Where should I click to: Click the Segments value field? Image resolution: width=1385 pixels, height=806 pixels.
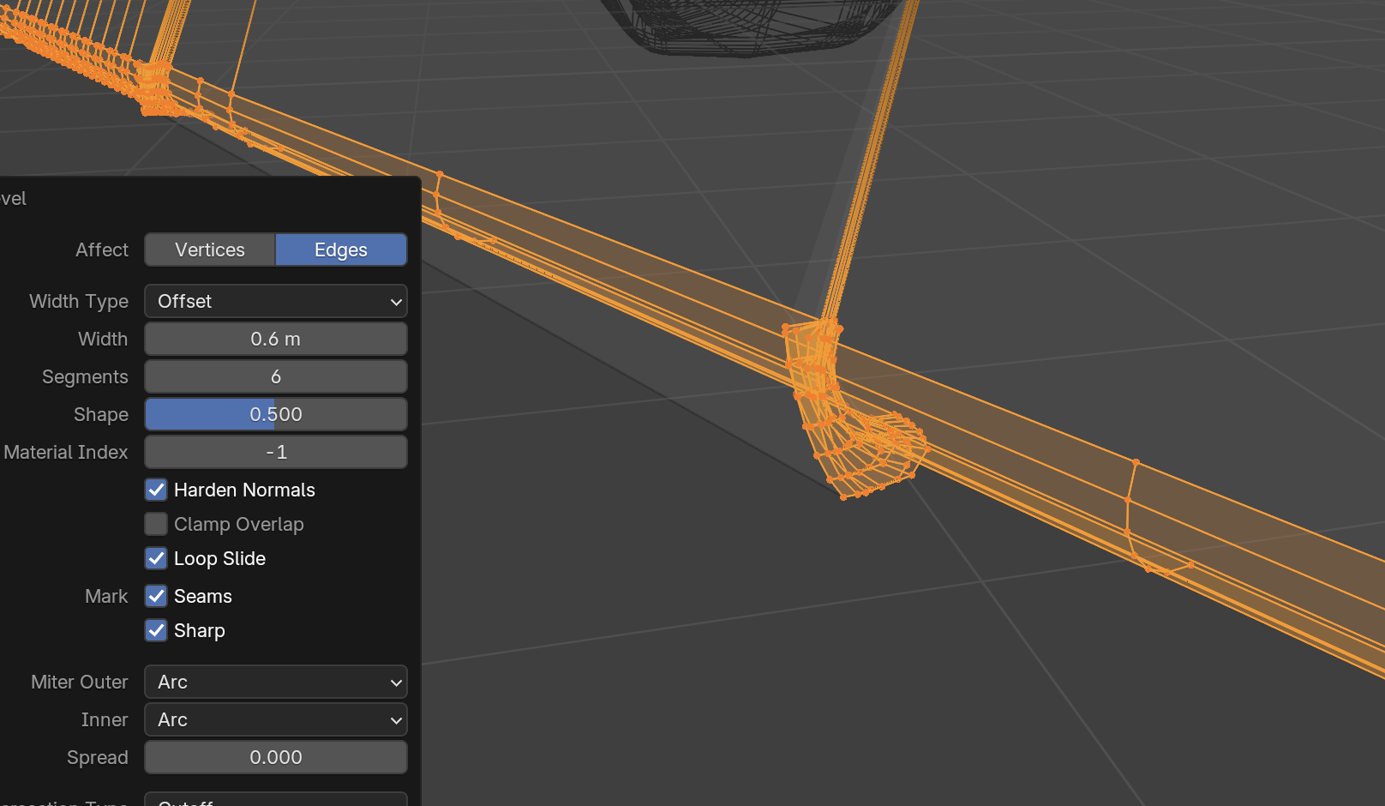(x=275, y=376)
